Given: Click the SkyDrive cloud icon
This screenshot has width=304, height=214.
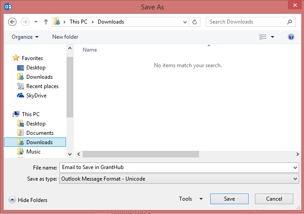Looking at the screenshot, I should coord(21,95).
